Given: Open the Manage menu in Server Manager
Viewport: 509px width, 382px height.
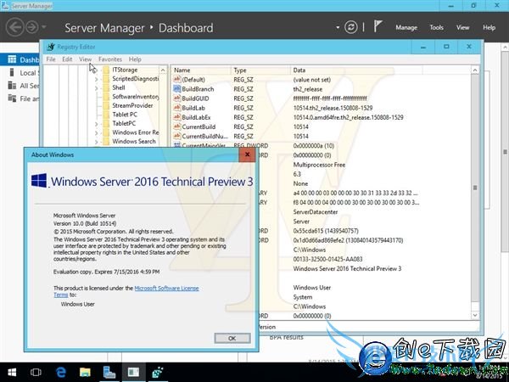Looking at the screenshot, I should tap(406, 28).
